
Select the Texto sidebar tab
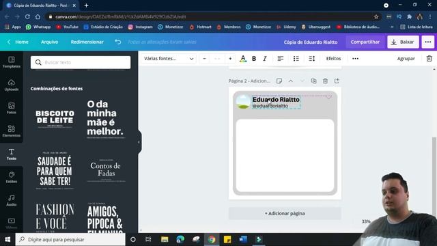[12, 154]
